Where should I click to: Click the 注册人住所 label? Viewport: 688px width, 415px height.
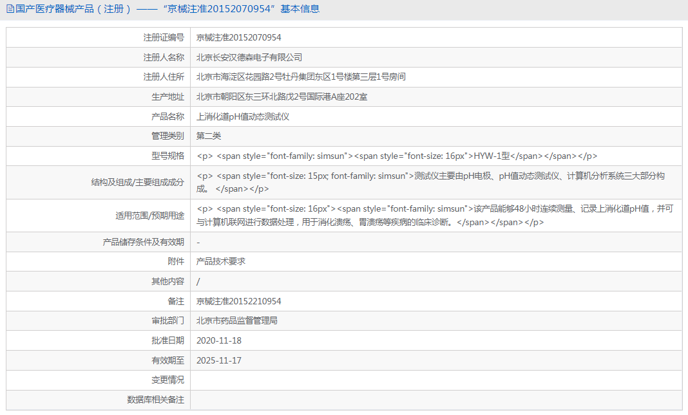164,77
